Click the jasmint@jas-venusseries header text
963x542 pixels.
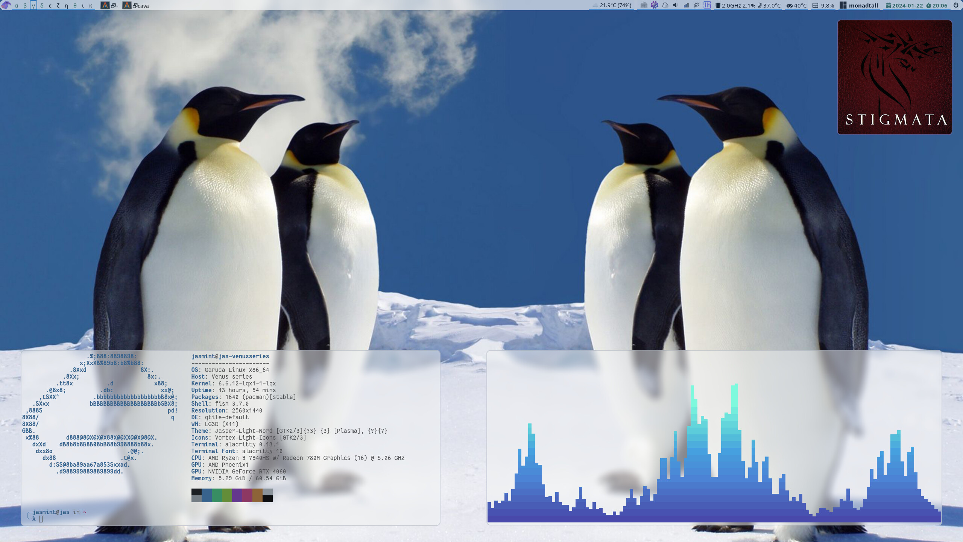(230, 356)
